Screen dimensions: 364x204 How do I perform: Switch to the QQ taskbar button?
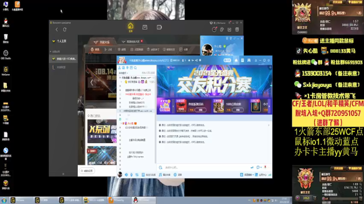click(144, 200)
